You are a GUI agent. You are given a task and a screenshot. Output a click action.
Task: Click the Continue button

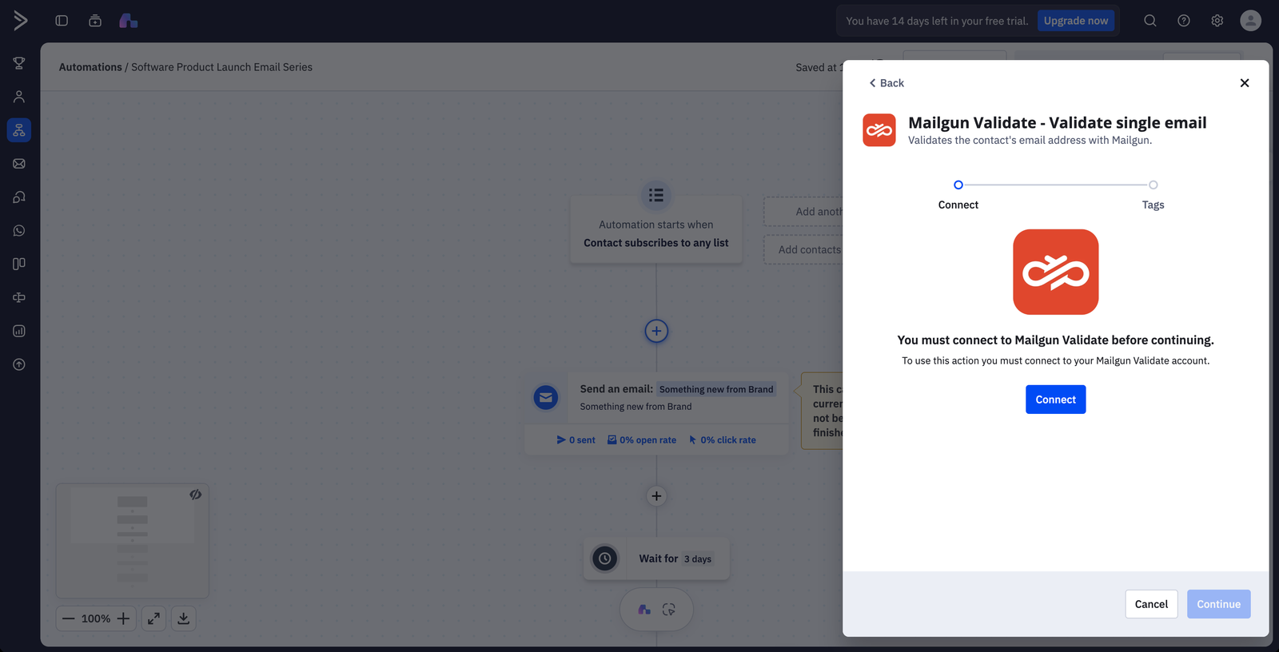[1218, 604]
